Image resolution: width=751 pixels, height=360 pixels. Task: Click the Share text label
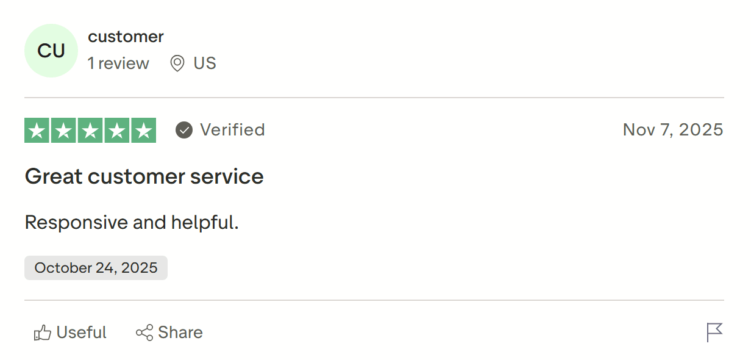(181, 333)
